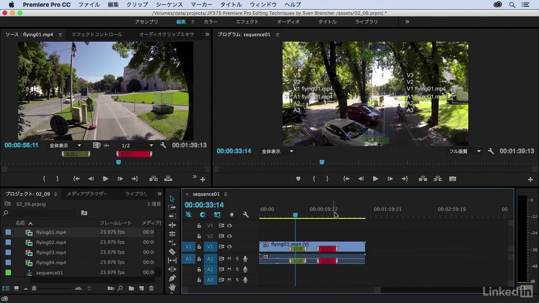Image resolution: width=539 pixels, height=303 pixels.
Task: Select flying03.mp4 in Project panel
Action: point(51,252)
